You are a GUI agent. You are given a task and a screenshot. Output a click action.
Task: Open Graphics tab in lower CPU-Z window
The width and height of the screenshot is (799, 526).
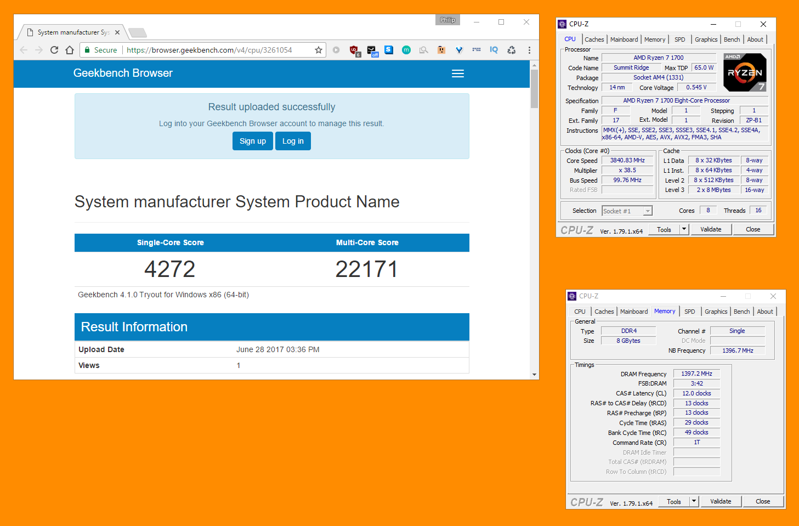[x=716, y=312]
